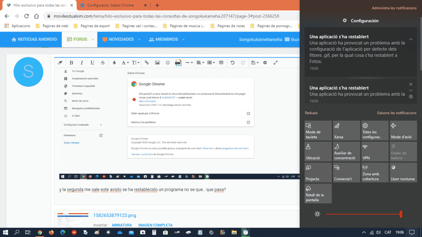Collapse the first notification with the chevron
Image resolution: width=422 pixels, height=237 pixels.
[411, 39]
